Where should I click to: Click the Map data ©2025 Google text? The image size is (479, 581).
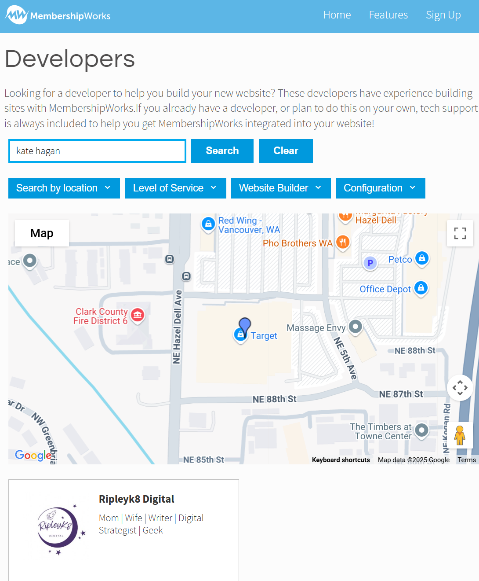click(414, 460)
